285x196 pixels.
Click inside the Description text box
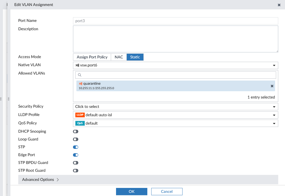click(x=175, y=39)
